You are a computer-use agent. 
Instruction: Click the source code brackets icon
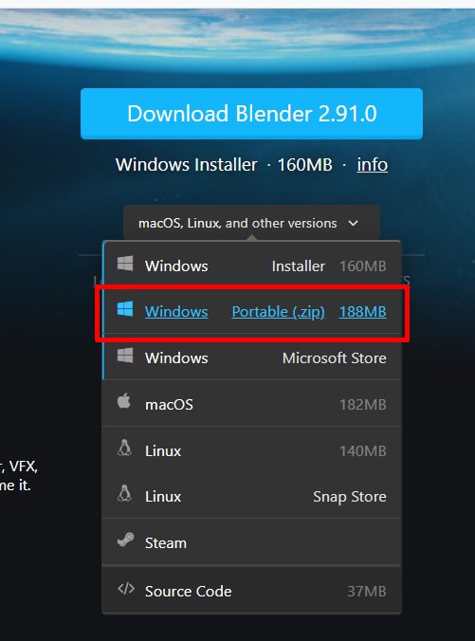click(126, 589)
